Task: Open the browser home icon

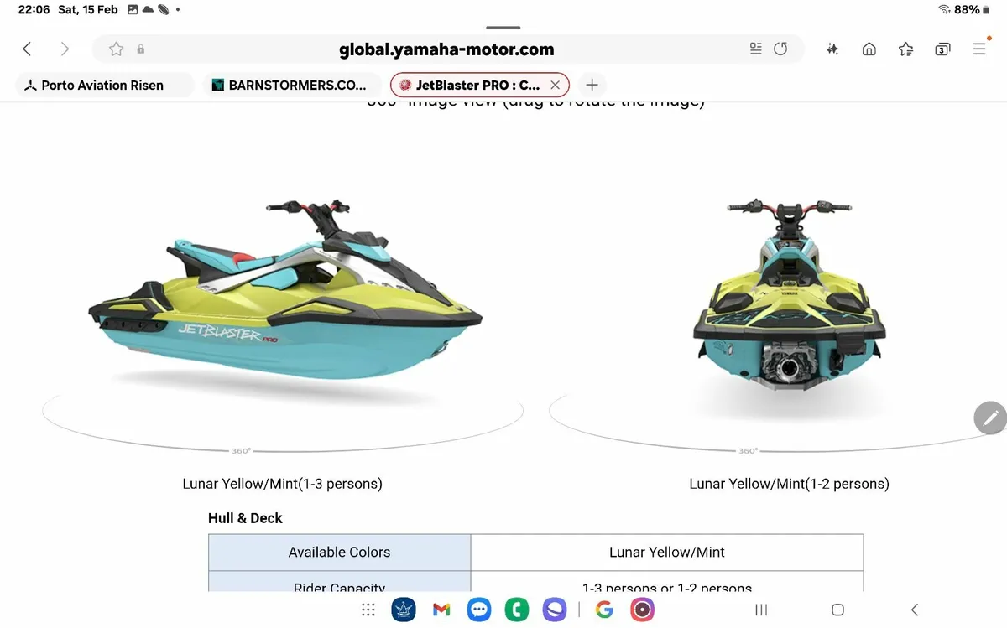Action: pyautogui.click(x=869, y=49)
